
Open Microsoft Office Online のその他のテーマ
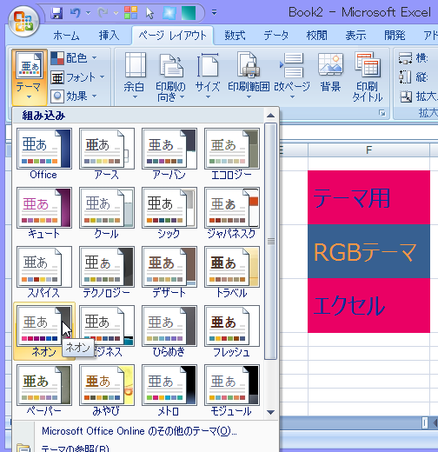(139, 431)
